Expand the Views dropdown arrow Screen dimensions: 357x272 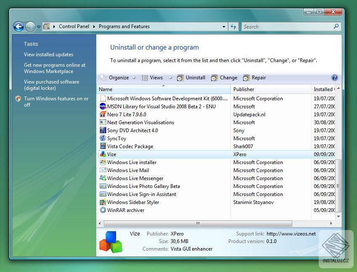tap(170, 78)
